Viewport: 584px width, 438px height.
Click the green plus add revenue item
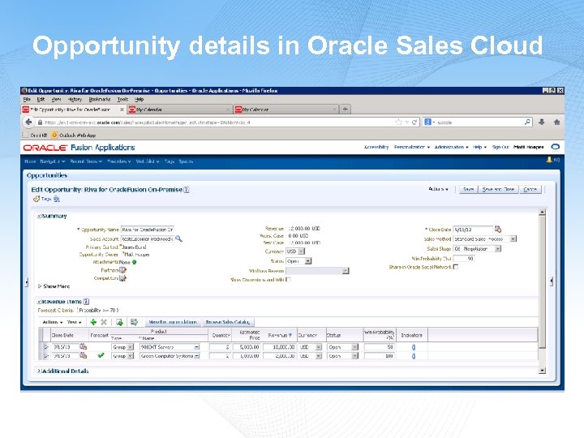click(93, 322)
